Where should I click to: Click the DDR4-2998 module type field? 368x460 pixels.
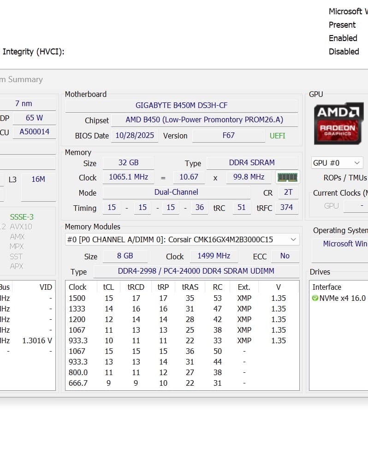pos(196,271)
